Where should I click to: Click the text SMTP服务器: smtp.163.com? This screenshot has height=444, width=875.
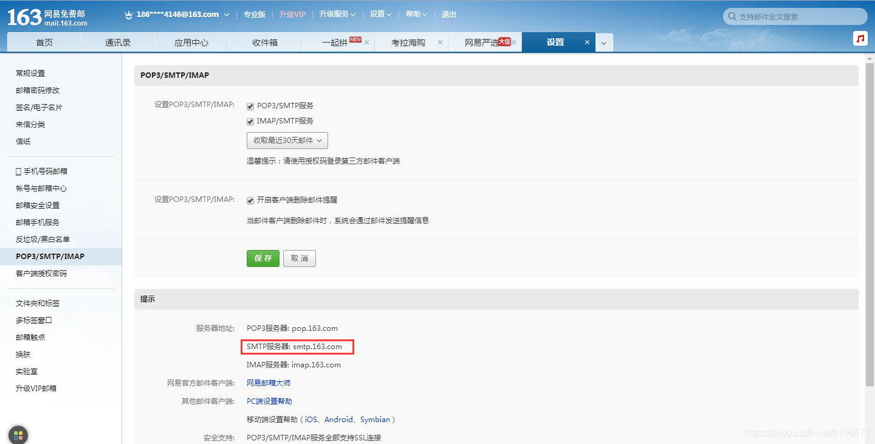click(x=294, y=347)
